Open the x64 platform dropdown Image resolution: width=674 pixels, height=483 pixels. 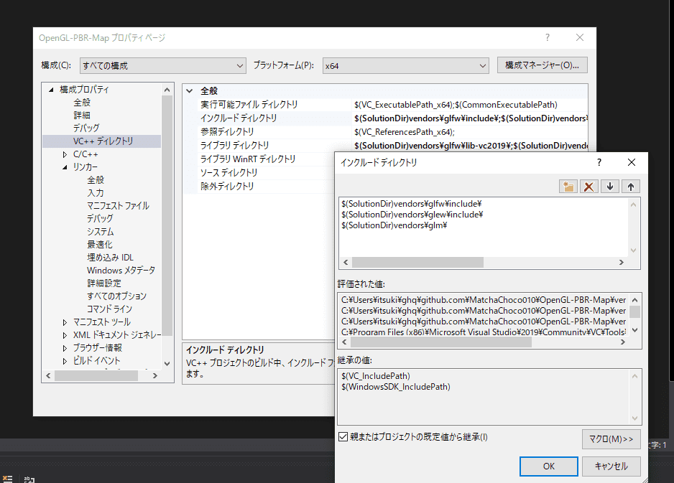click(483, 65)
